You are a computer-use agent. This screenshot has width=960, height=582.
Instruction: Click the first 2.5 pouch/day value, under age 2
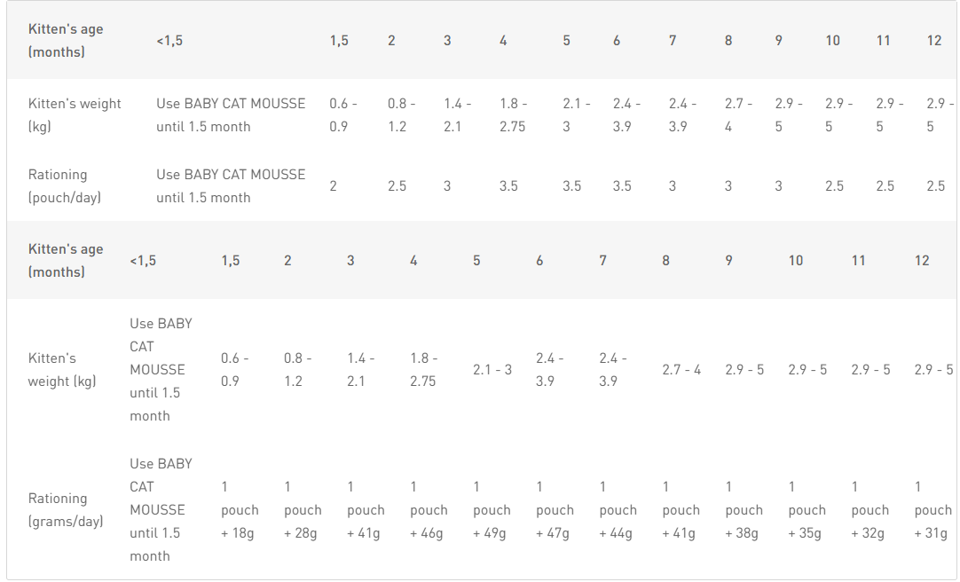[x=397, y=185]
